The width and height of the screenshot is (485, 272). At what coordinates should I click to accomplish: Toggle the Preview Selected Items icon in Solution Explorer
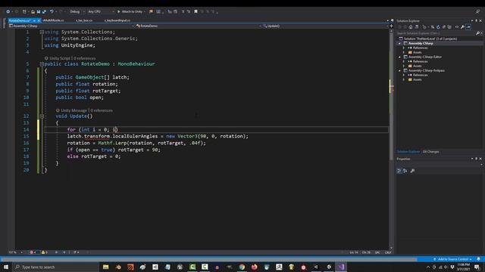pyautogui.click(x=468, y=27)
